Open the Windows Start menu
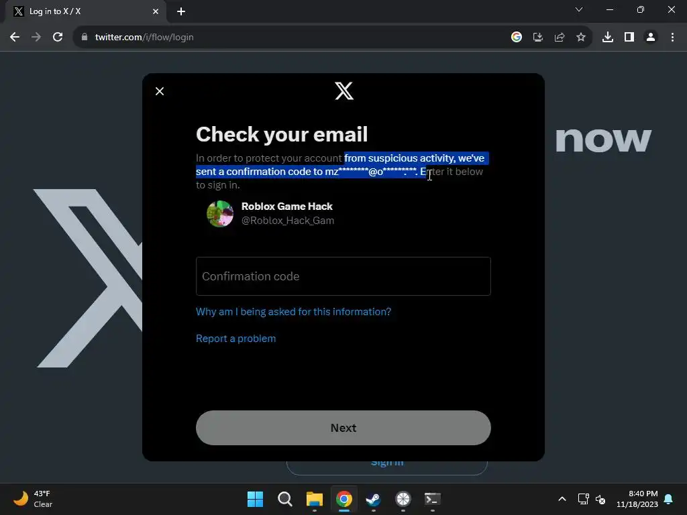 pos(255,499)
